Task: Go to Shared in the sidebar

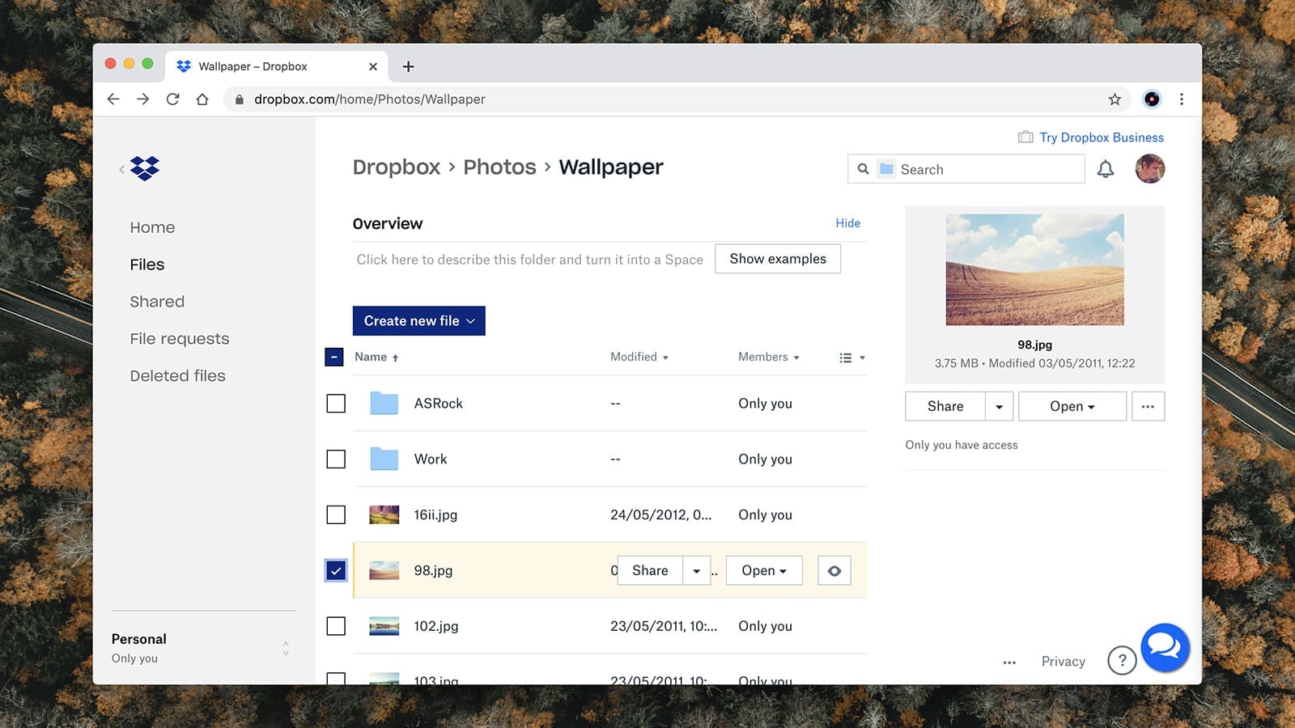Action: pyautogui.click(x=157, y=302)
